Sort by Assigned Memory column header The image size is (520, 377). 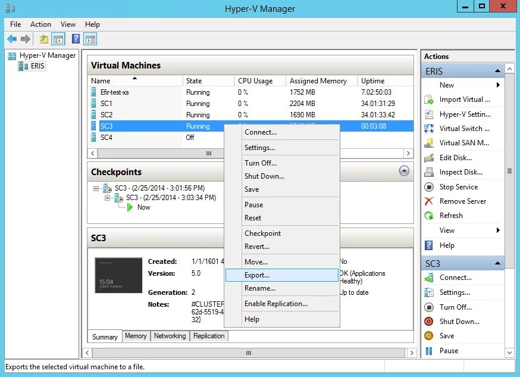pyautogui.click(x=321, y=80)
